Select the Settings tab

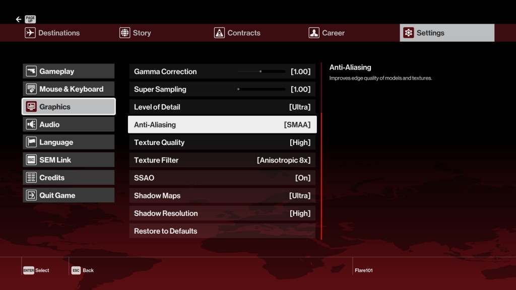[447, 33]
